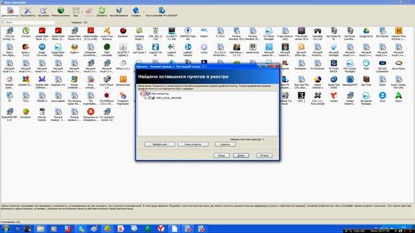Select the Google Drive program icon

click(366, 33)
